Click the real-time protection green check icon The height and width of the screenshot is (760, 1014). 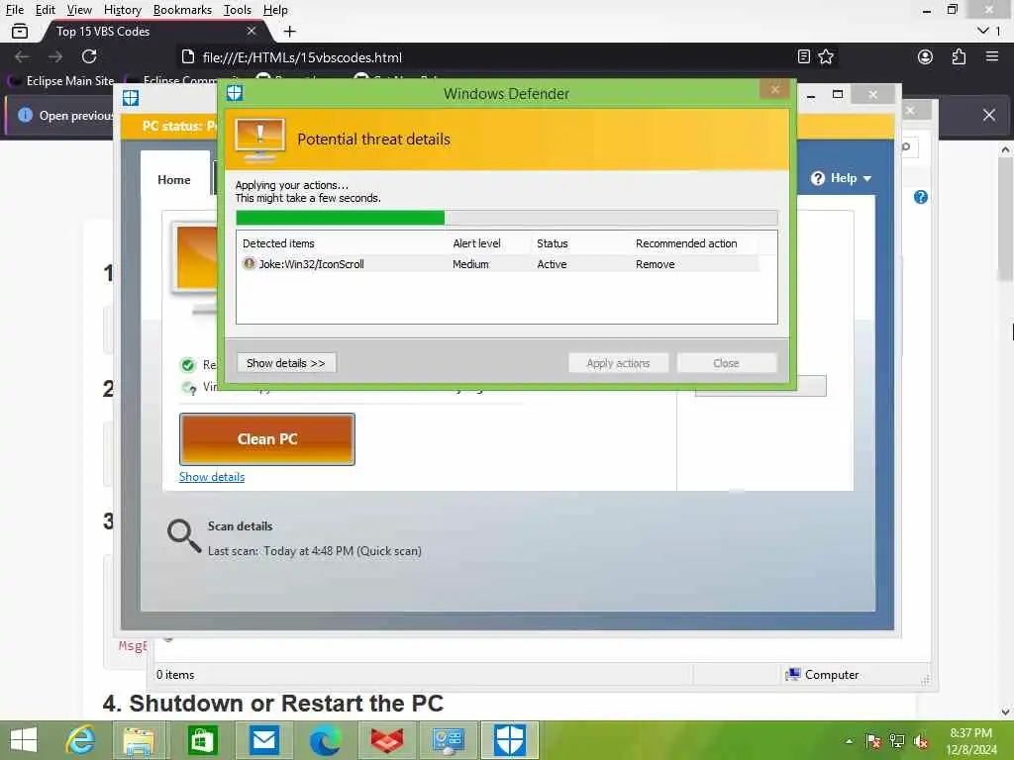[187, 365]
